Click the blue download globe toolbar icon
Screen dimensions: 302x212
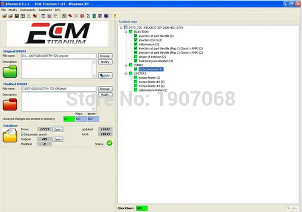point(106,16)
